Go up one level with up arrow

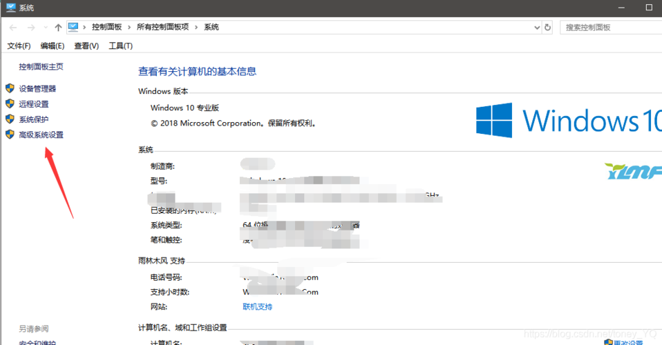[x=58, y=28]
